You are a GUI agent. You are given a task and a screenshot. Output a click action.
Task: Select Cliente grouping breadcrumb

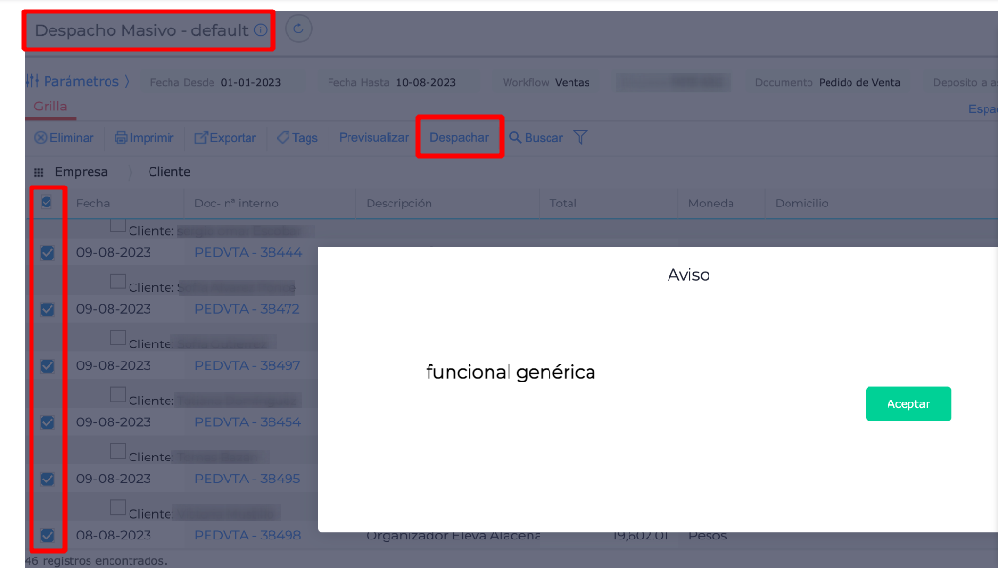tap(170, 172)
